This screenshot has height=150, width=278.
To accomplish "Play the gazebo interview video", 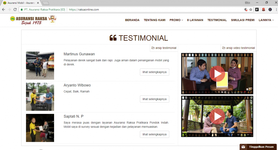I will pos(217,116).
